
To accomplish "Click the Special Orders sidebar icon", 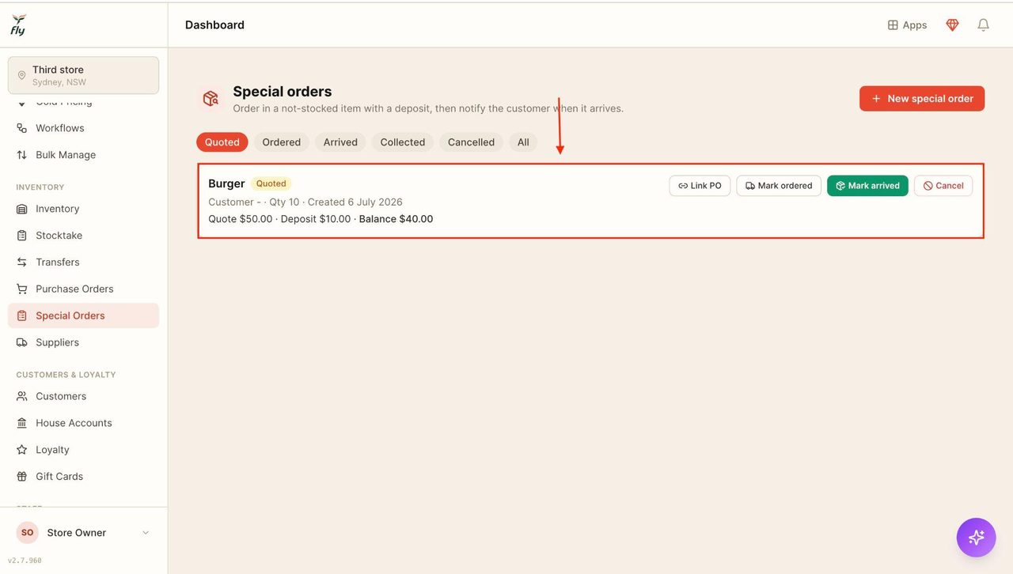I will [x=21, y=315].
